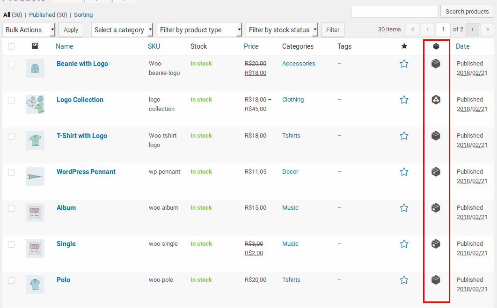The image size is (497, 308).
Task: Open the Bulk Actions dropdown
Action: (x=29, y=30)
